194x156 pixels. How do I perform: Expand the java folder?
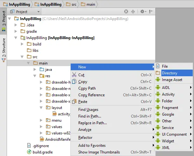(x=35, y=70)
